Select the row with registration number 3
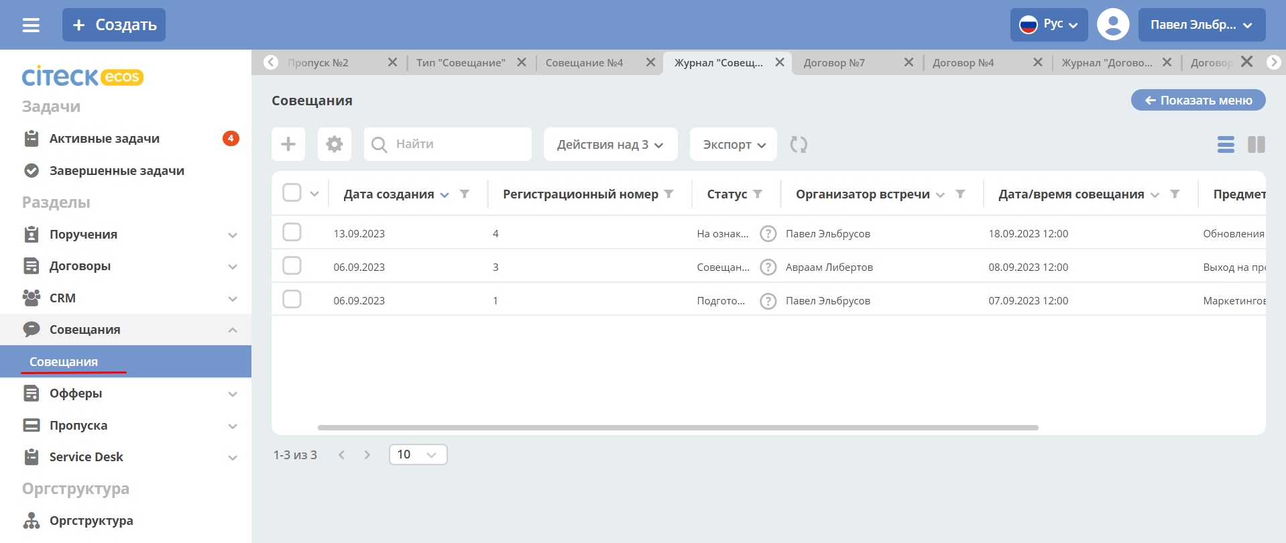This screenshot has height=543, width=1286. coord(292,265)
